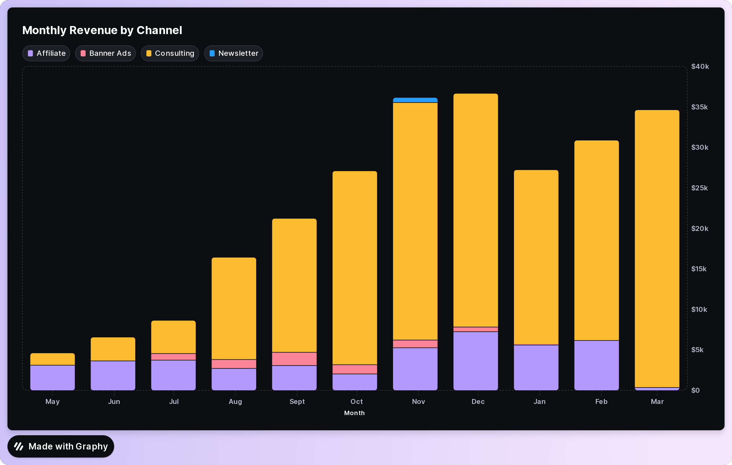
Task: Select the Dec Consulting bar segment
Action: [x=475, y=210]
